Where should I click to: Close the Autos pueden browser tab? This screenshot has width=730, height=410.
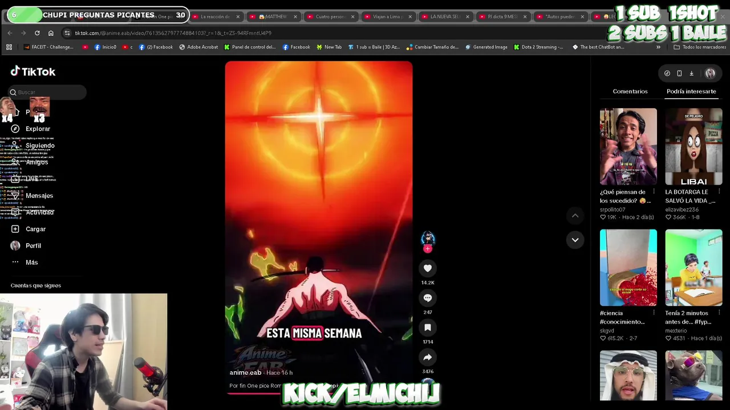[x=582, y=17]
